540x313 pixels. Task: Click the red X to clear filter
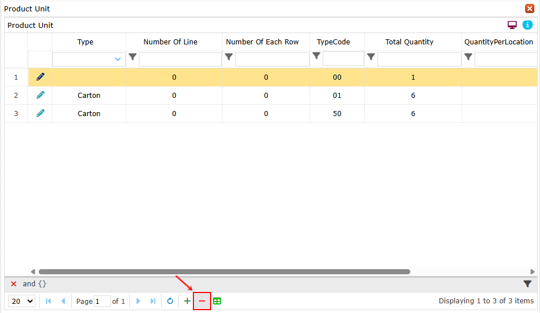pos(14,284)
